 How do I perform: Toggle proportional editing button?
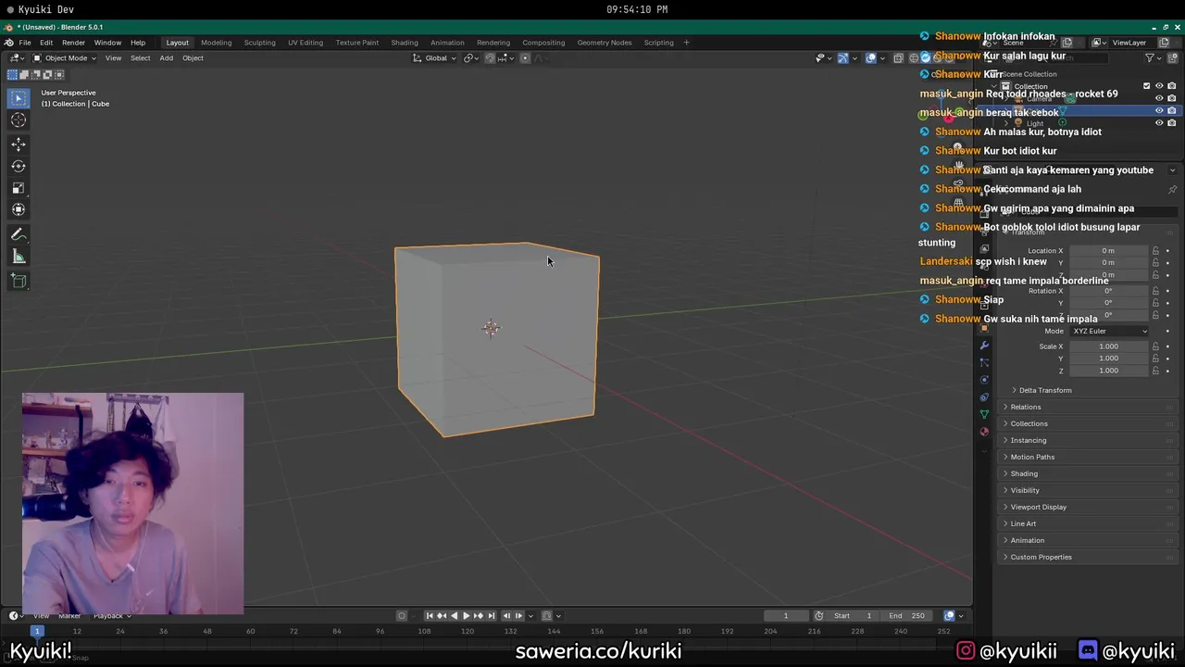[525, 57]
